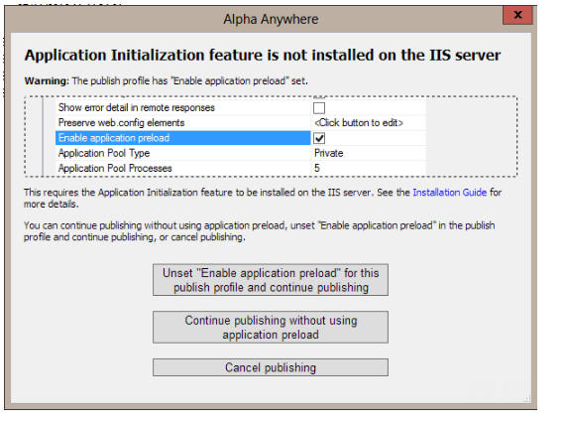
Task: Choose Continue publishing without using application preload
Action: 271,328
